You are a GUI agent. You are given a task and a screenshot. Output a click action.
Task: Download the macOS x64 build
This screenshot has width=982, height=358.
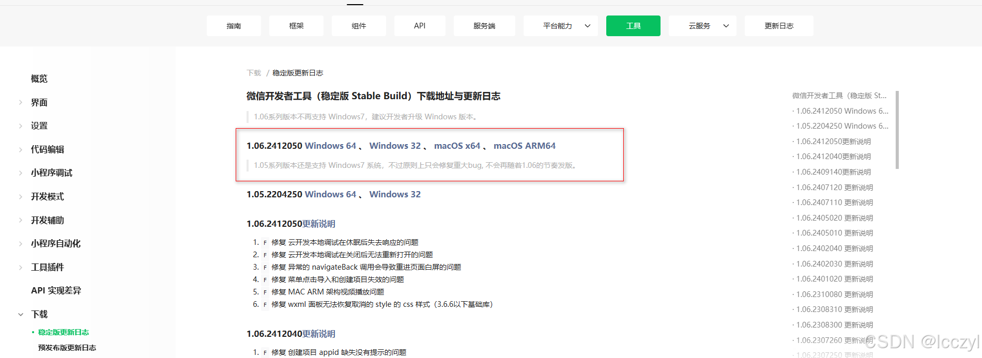[457, 146]
